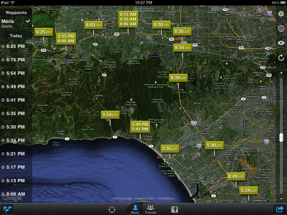Tap the locate-me crosshair icon
This screenshot has height=215, width=287.
112,210
